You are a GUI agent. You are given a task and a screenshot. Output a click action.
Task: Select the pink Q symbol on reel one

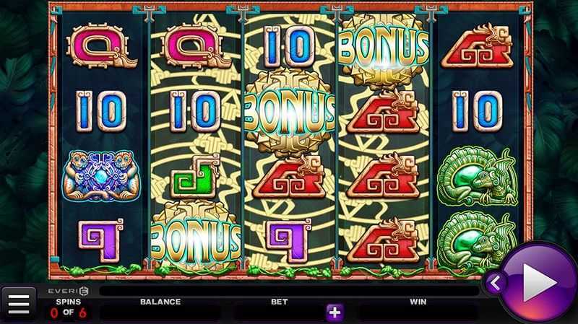101,46
